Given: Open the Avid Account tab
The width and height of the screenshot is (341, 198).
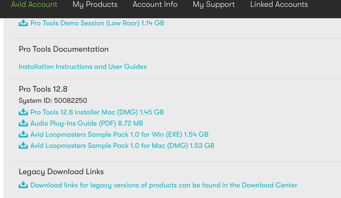Looking at the screenshot, I should (x=34, y=5).
